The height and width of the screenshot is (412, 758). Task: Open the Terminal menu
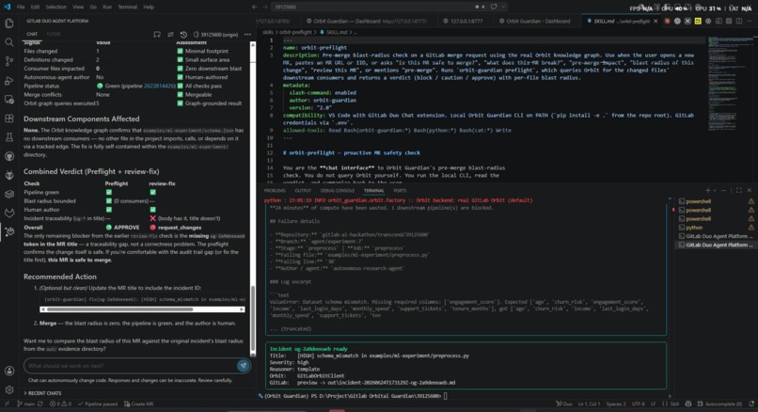coord(127,7)
